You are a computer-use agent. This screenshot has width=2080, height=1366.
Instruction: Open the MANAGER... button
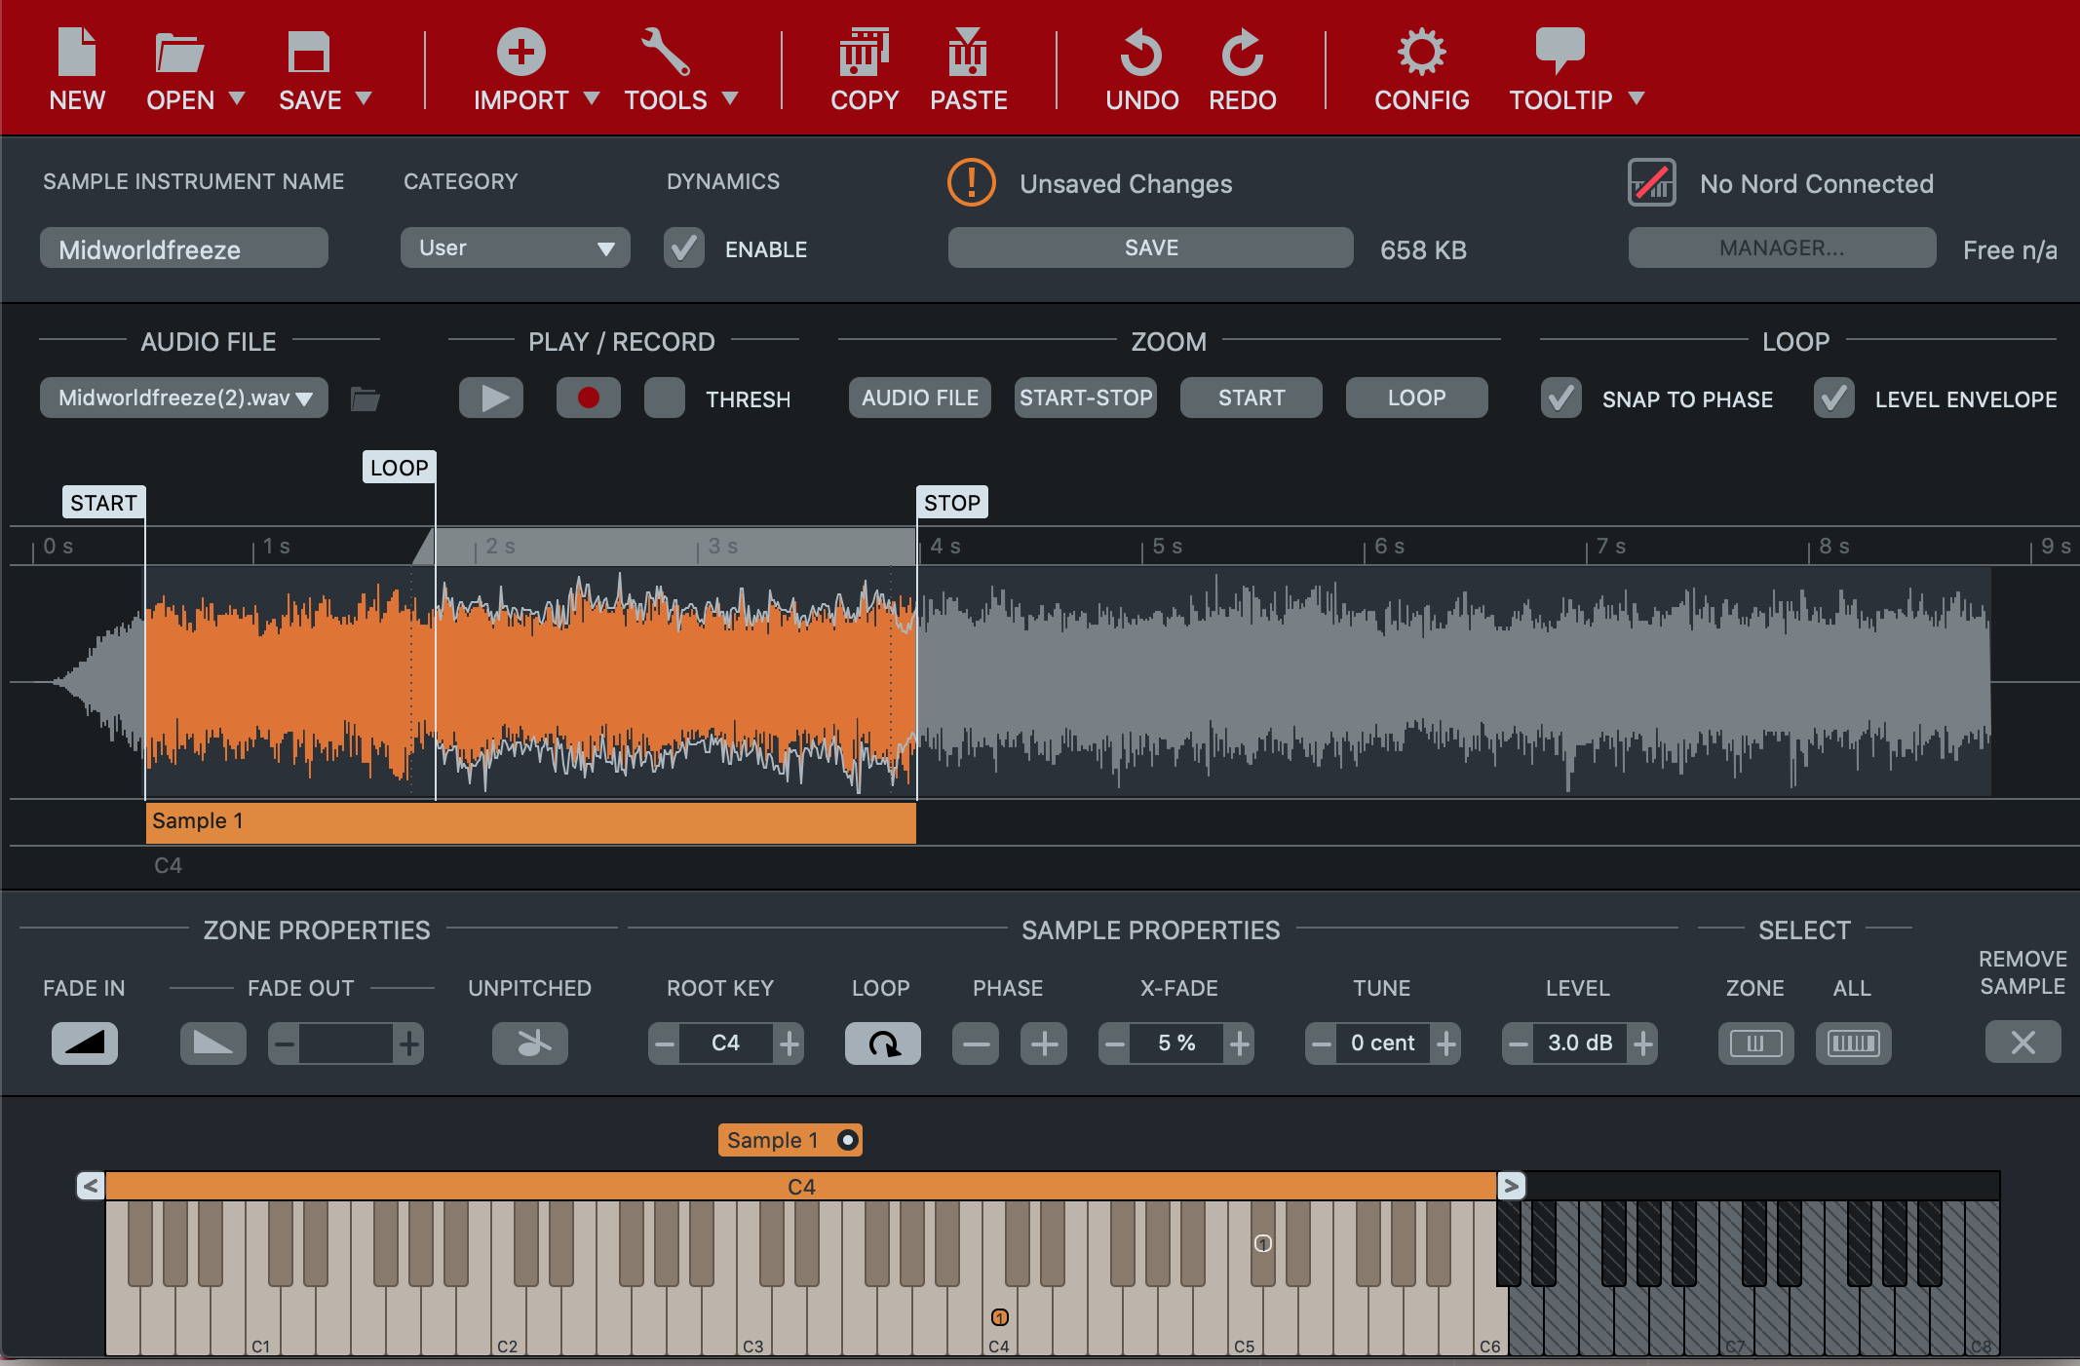click(1783, 247)
